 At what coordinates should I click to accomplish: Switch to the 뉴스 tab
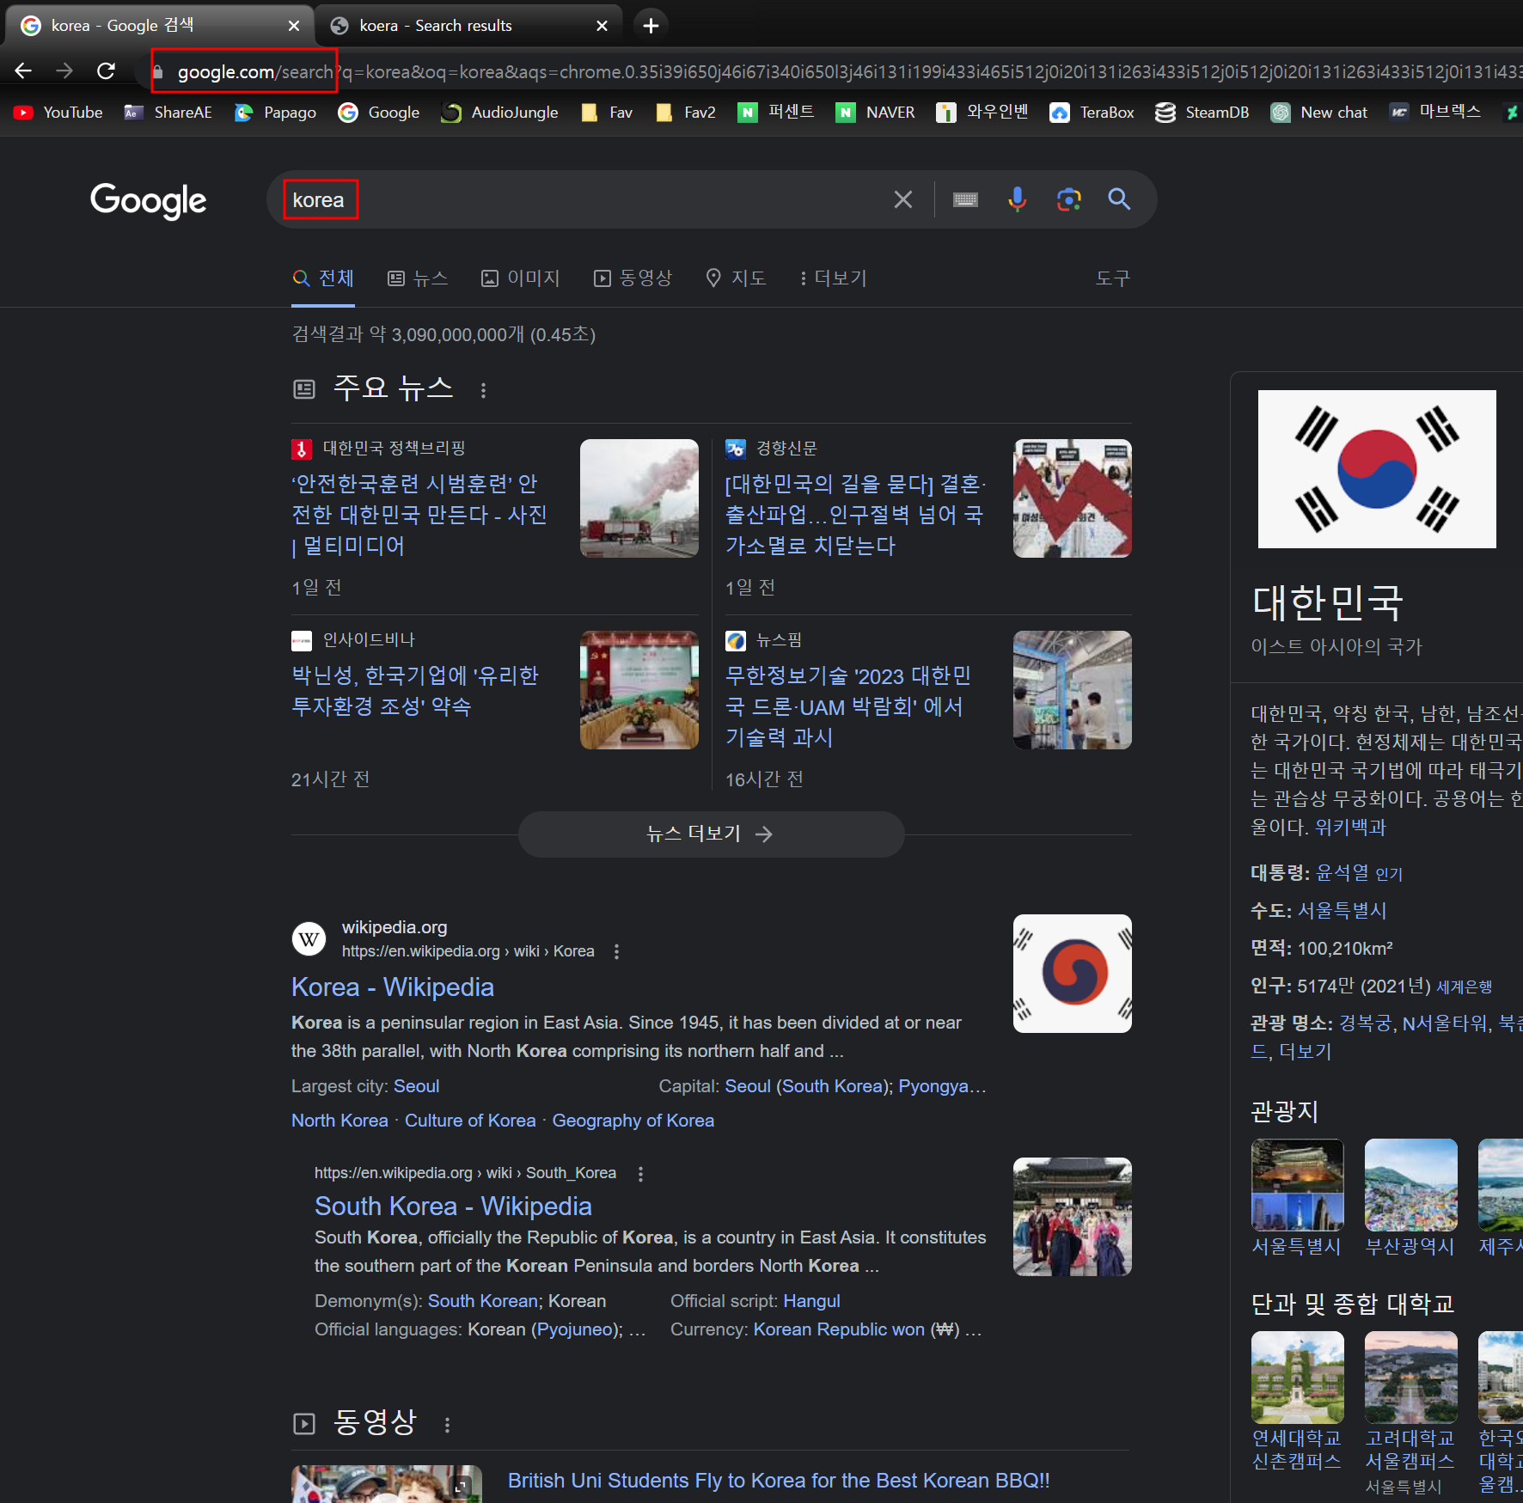click(x=418, y=278)
